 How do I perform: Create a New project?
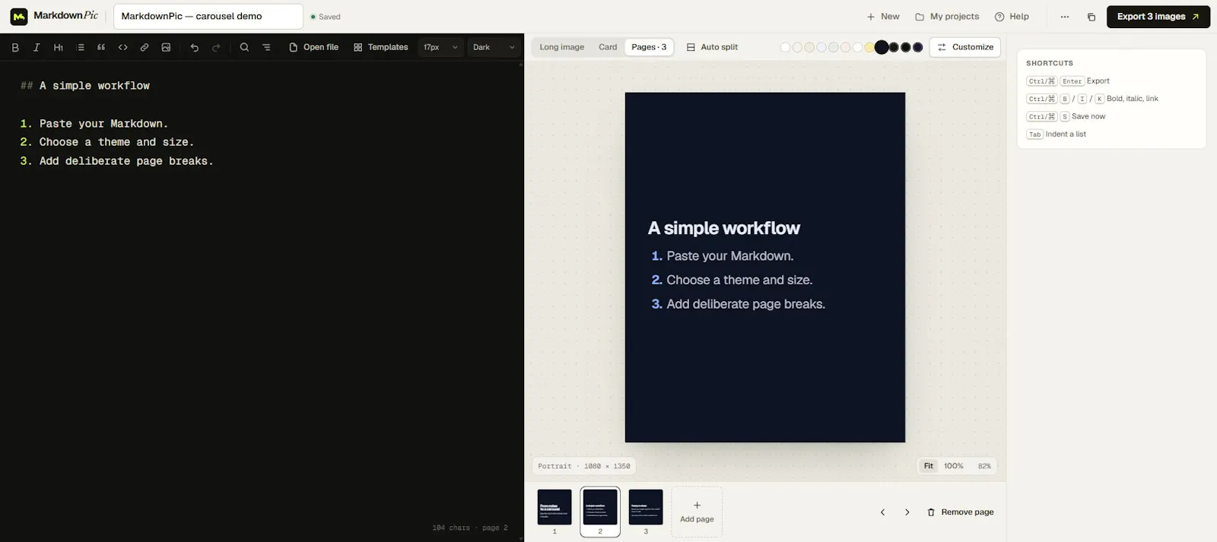883,17
